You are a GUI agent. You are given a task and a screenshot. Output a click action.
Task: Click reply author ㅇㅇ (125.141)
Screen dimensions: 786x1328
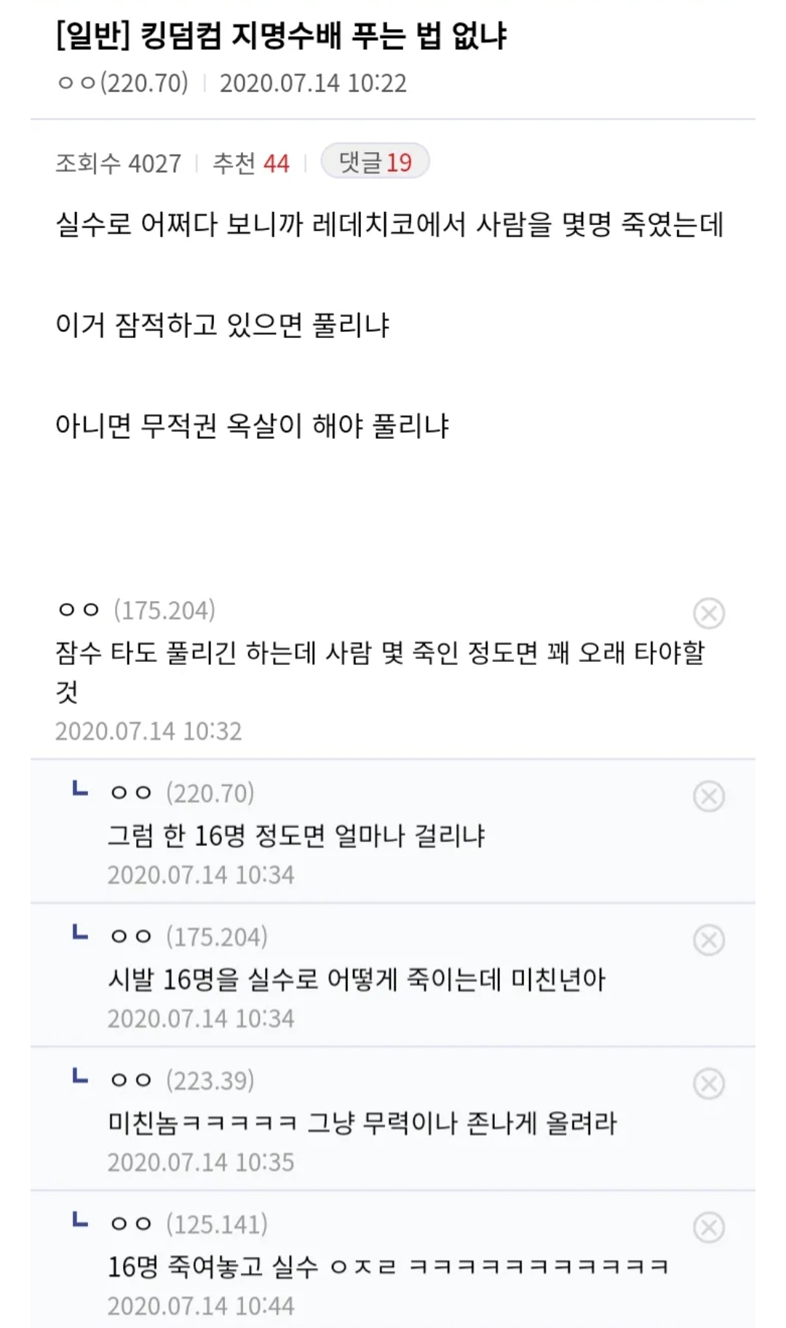coord(188,1224)
